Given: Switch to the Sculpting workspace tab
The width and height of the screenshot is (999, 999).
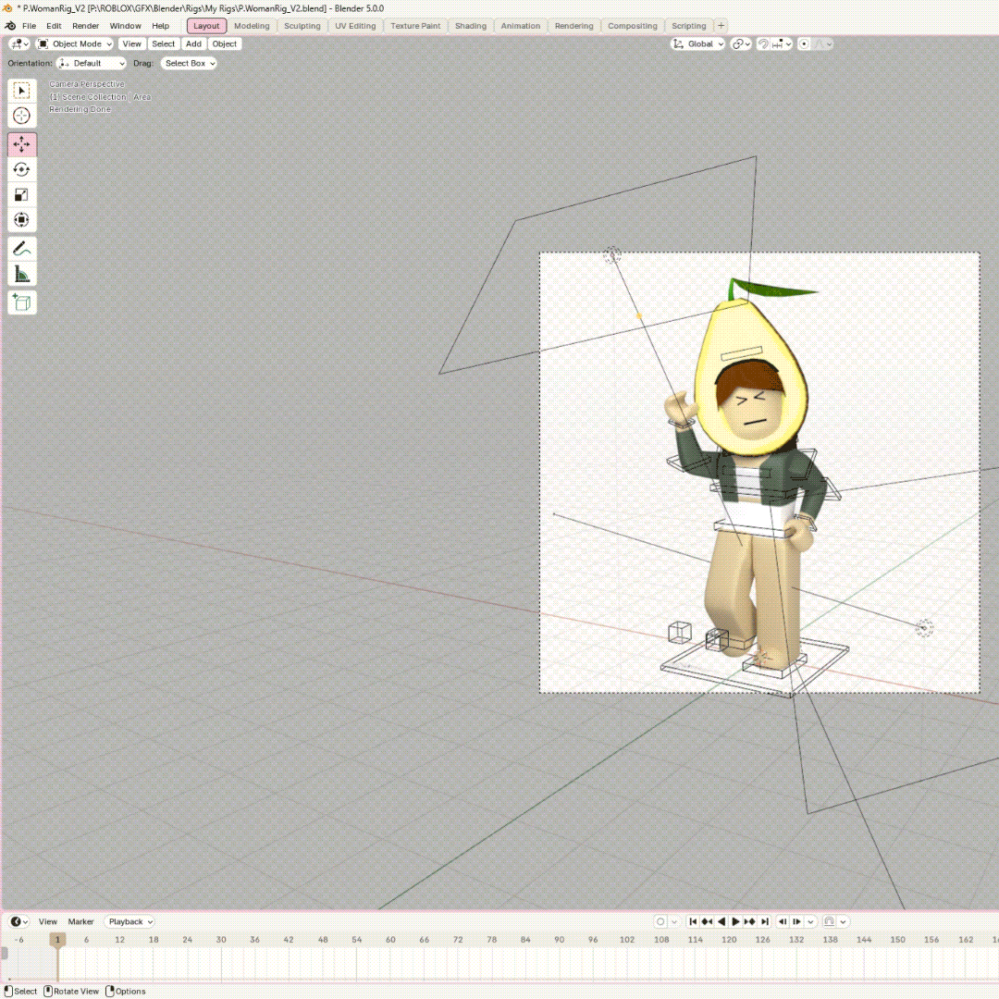Looking at the screenshot, I should [x=302, y=26].
